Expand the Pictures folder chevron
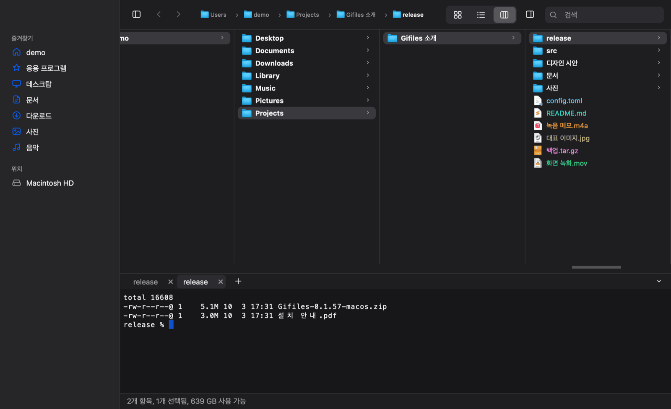The width and height of the screenshot is (671, 409). point(368,101)
